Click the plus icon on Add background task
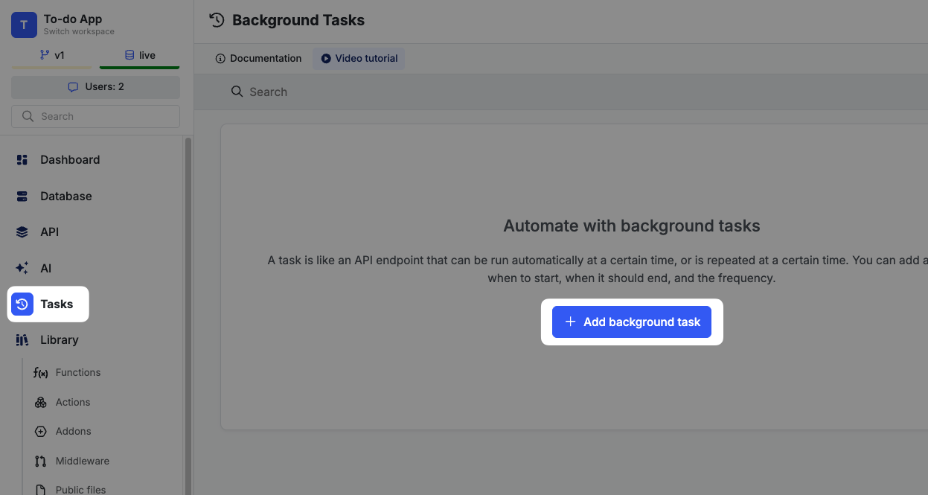The image size is (928, 495). [x=571, y=322]
